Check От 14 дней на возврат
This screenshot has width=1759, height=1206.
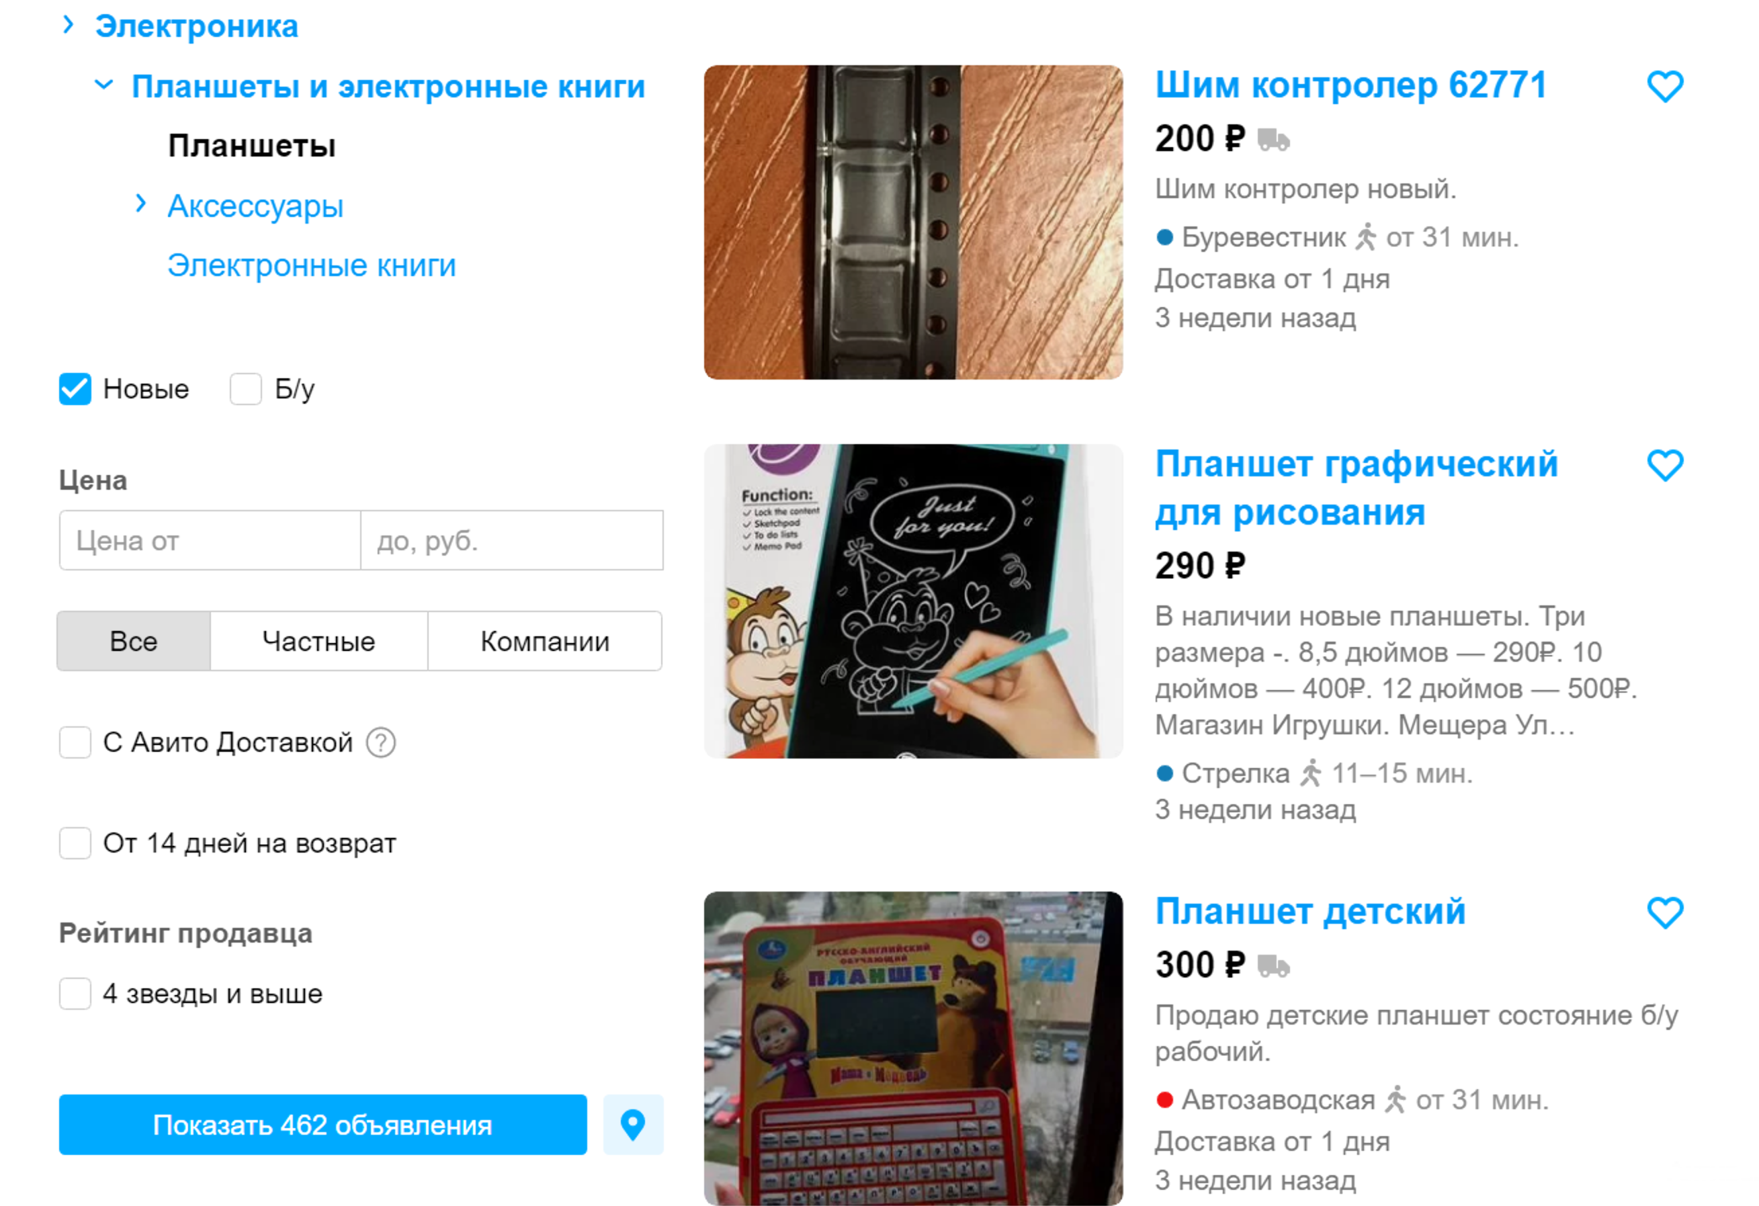75,843
